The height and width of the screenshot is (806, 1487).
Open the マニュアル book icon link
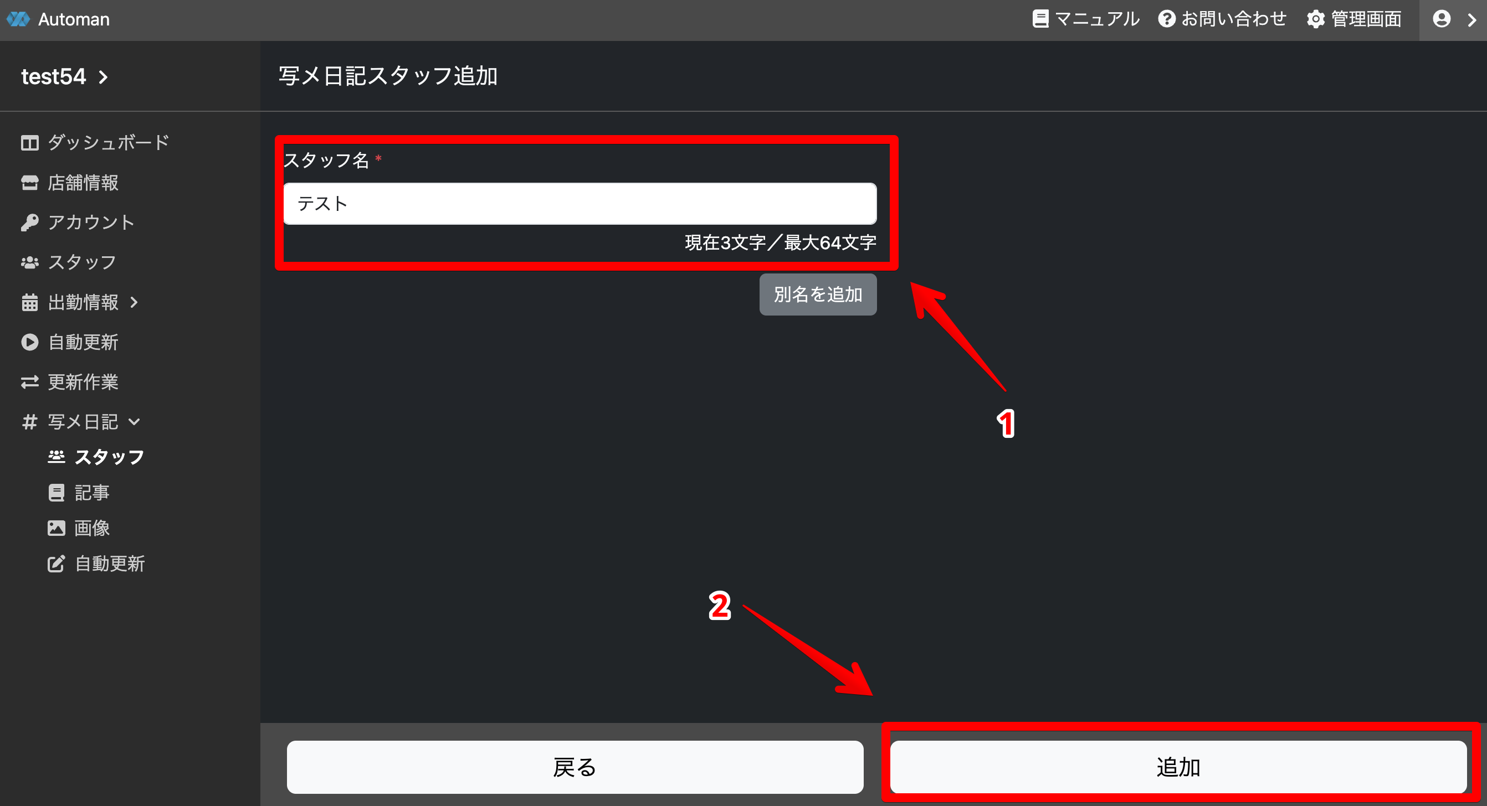1040,19
